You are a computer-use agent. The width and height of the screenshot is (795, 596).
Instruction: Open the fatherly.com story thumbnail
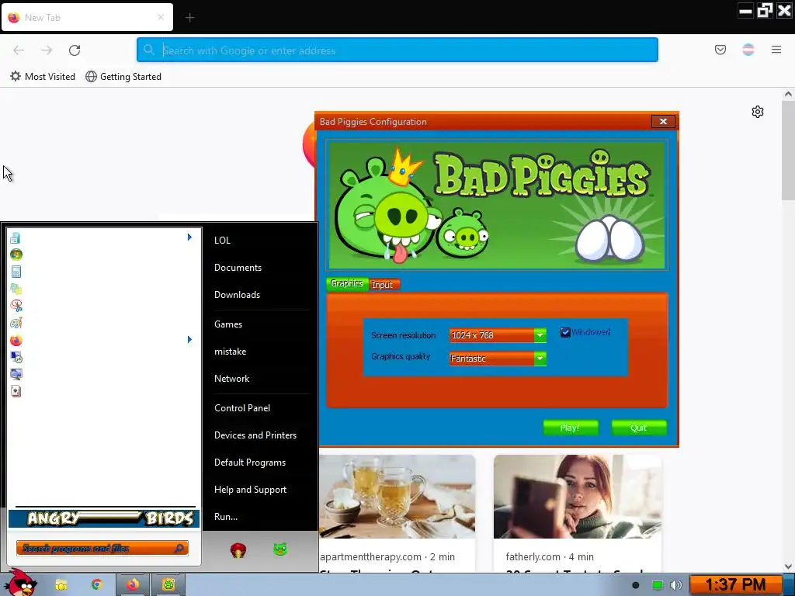tap(578, 497)
